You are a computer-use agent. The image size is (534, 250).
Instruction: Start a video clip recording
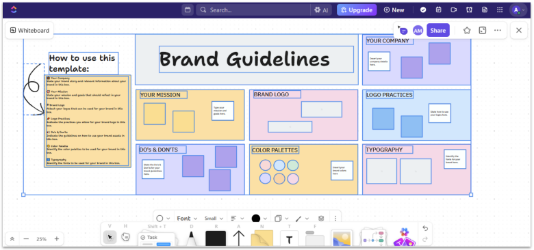[x=454, y=10]
